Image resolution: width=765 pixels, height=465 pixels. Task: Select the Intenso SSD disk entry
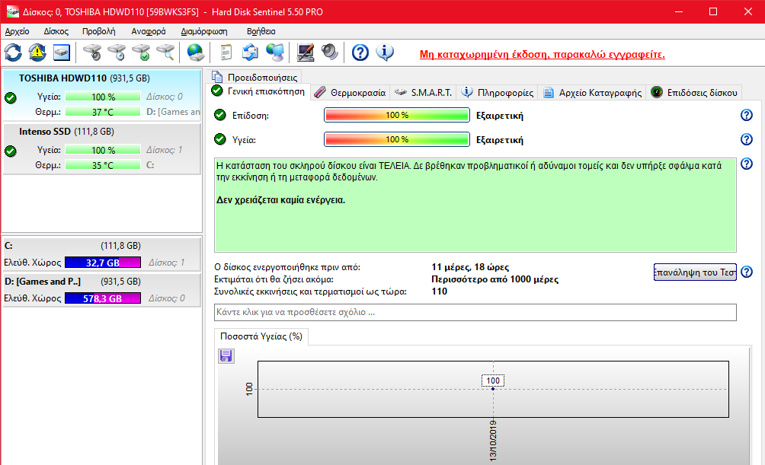(102, 148)
